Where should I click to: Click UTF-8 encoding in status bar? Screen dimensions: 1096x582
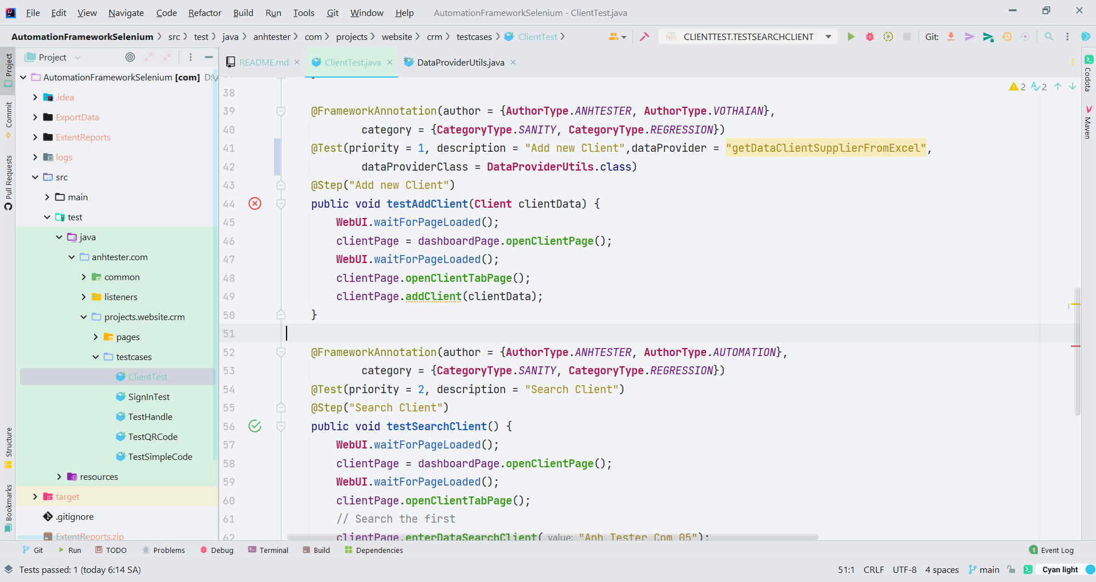905,569
